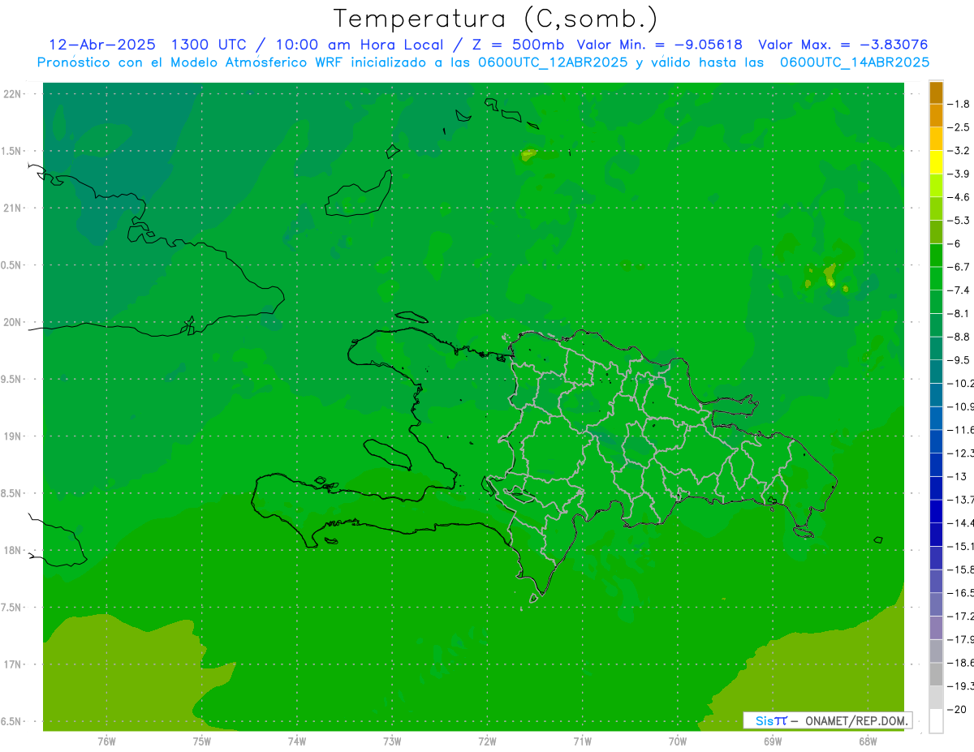Click the "ONAMET/REP.DOM." credit label
Image resolution: width=974 pixels, height=752 pixels.
pyautogui.click(x=855, y=720)
